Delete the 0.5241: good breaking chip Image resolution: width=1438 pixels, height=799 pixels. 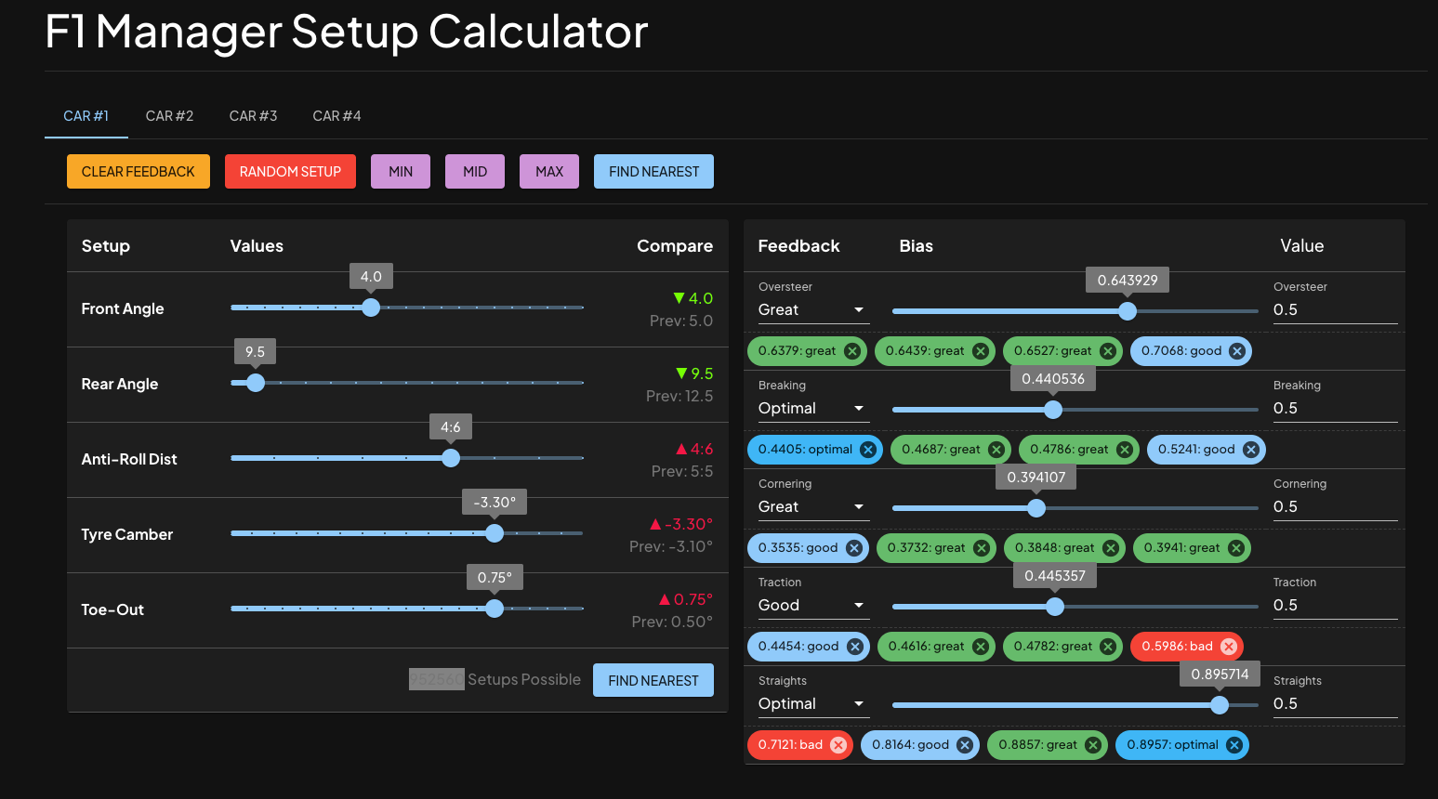tap(1250, 450)
